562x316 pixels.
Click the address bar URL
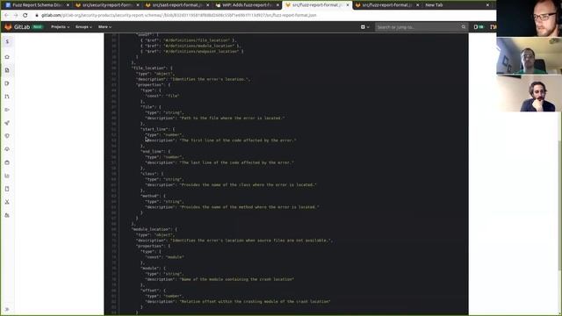(x=179, y=16)
